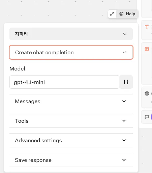152x173 pixels.
Task: Click the purple button beside chat bubble
Action: click(152, 117)
